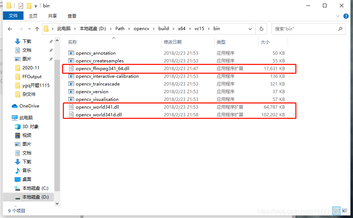Viewport: 353px width, 218px height.
Task: Expand chevron after x64 breadcrumb
Action: click(190, 29)
